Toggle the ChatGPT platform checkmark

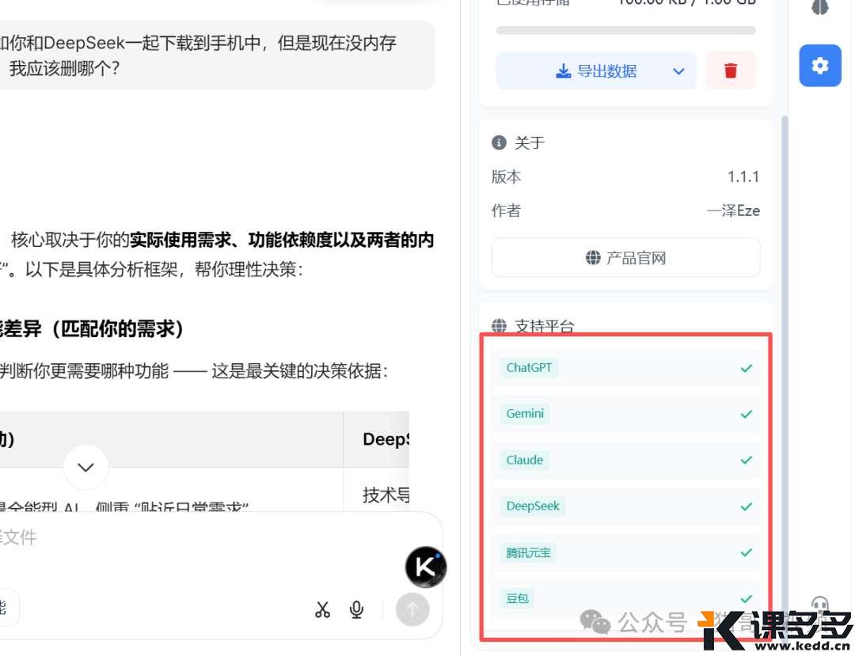[x=746, y=368]
